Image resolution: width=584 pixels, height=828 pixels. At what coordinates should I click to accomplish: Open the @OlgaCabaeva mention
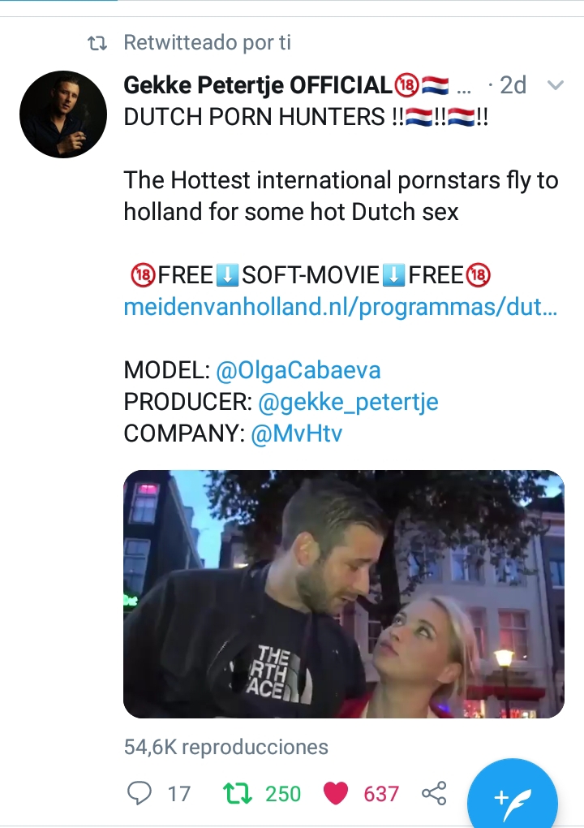pos(298,370)
